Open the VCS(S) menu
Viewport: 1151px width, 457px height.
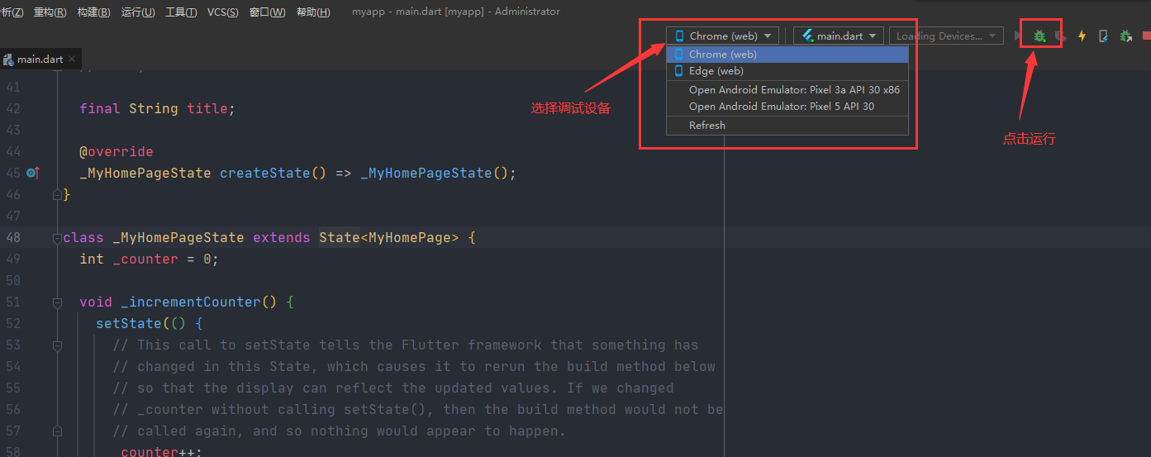(222, 12)
